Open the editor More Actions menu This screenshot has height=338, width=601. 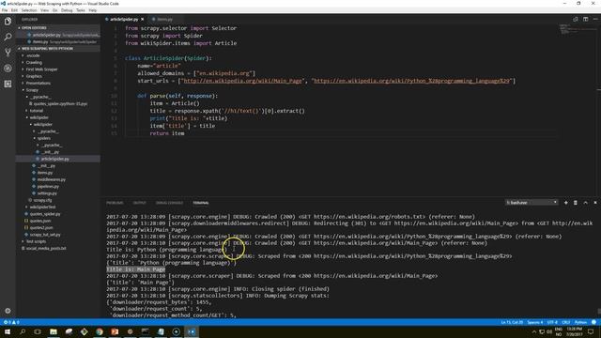pyautogui.click(x=595, y=19)
